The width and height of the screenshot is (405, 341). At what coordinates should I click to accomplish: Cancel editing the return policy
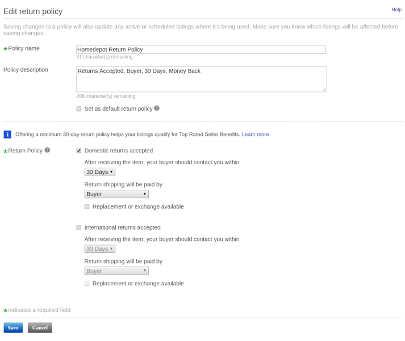click(x=40, y=327)
